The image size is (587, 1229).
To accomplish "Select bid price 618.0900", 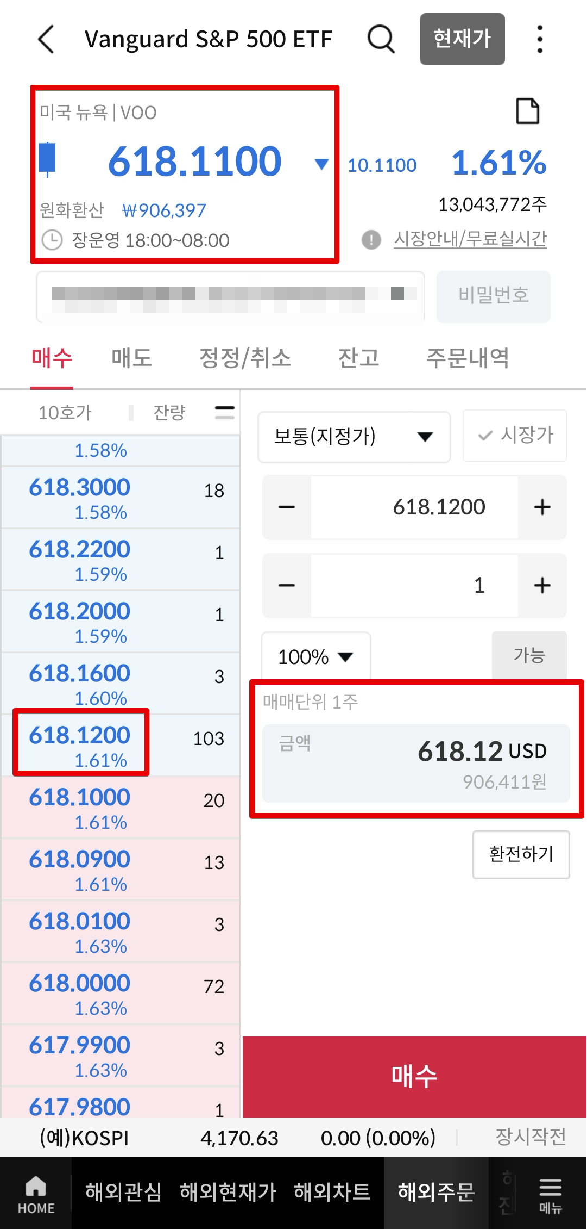I will [80, 860].
